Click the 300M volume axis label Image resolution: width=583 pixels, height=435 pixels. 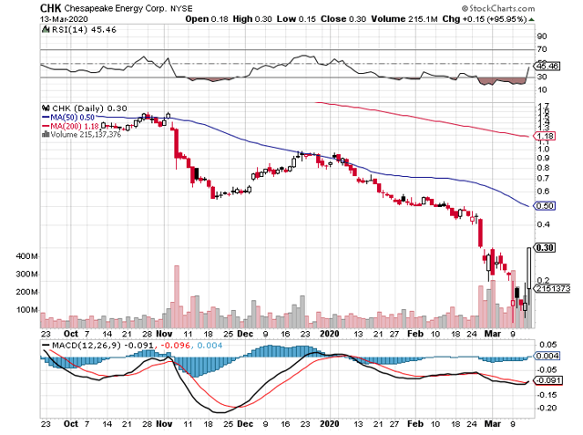pos(26,274)
